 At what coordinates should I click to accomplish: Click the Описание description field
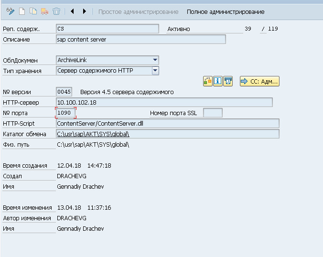click(140, 40)
